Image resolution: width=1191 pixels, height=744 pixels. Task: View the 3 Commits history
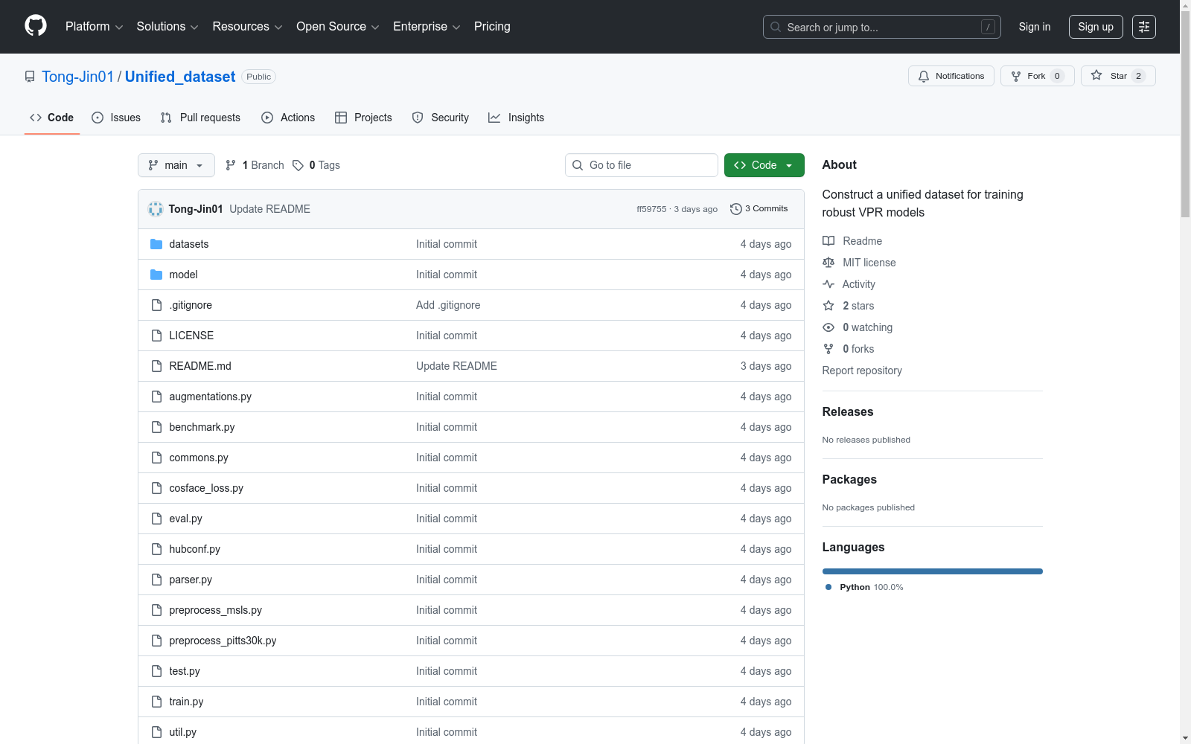pyautogui.click(x=759, y=209)
